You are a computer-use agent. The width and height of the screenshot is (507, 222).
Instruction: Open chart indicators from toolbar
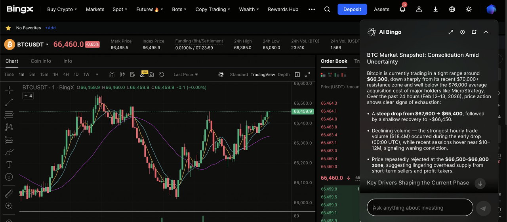tap(112, 75)
